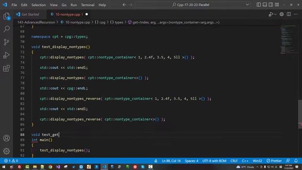Expand the command center dropdown chevron

247,5
